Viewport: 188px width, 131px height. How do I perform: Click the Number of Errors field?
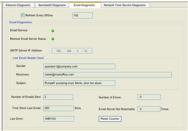(149, 97)
